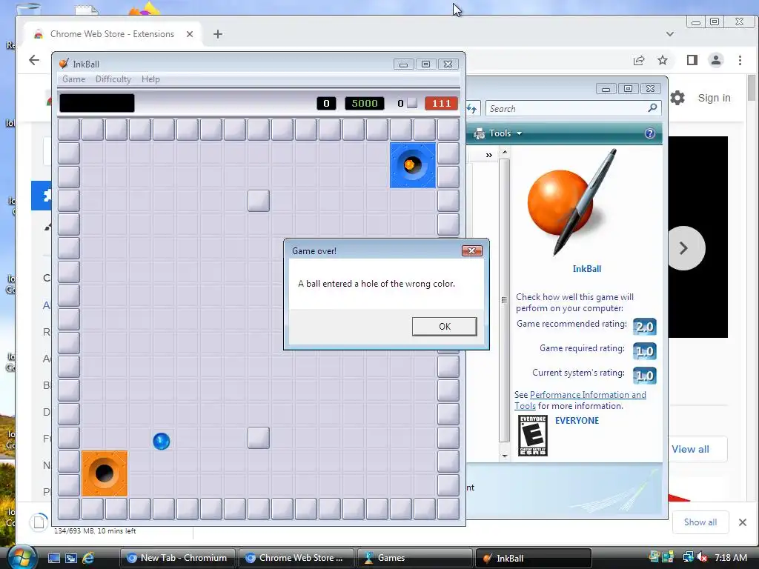Switch to Chrome Web Store taskbar button

tap(295, 558)
